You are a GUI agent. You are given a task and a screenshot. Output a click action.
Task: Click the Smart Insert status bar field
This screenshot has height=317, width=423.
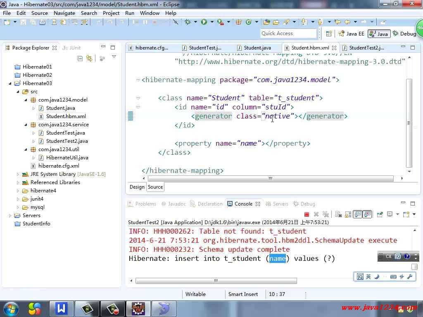(243, 294)
